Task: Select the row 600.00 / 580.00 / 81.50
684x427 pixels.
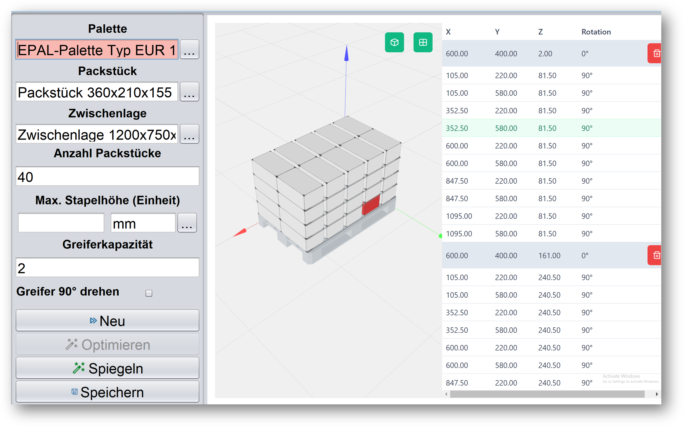Action: (551, 163)
